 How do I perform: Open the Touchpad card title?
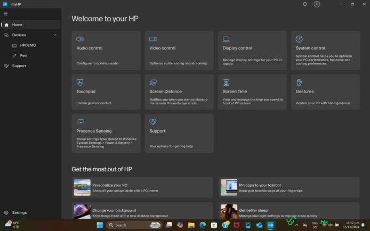point(86,92)
